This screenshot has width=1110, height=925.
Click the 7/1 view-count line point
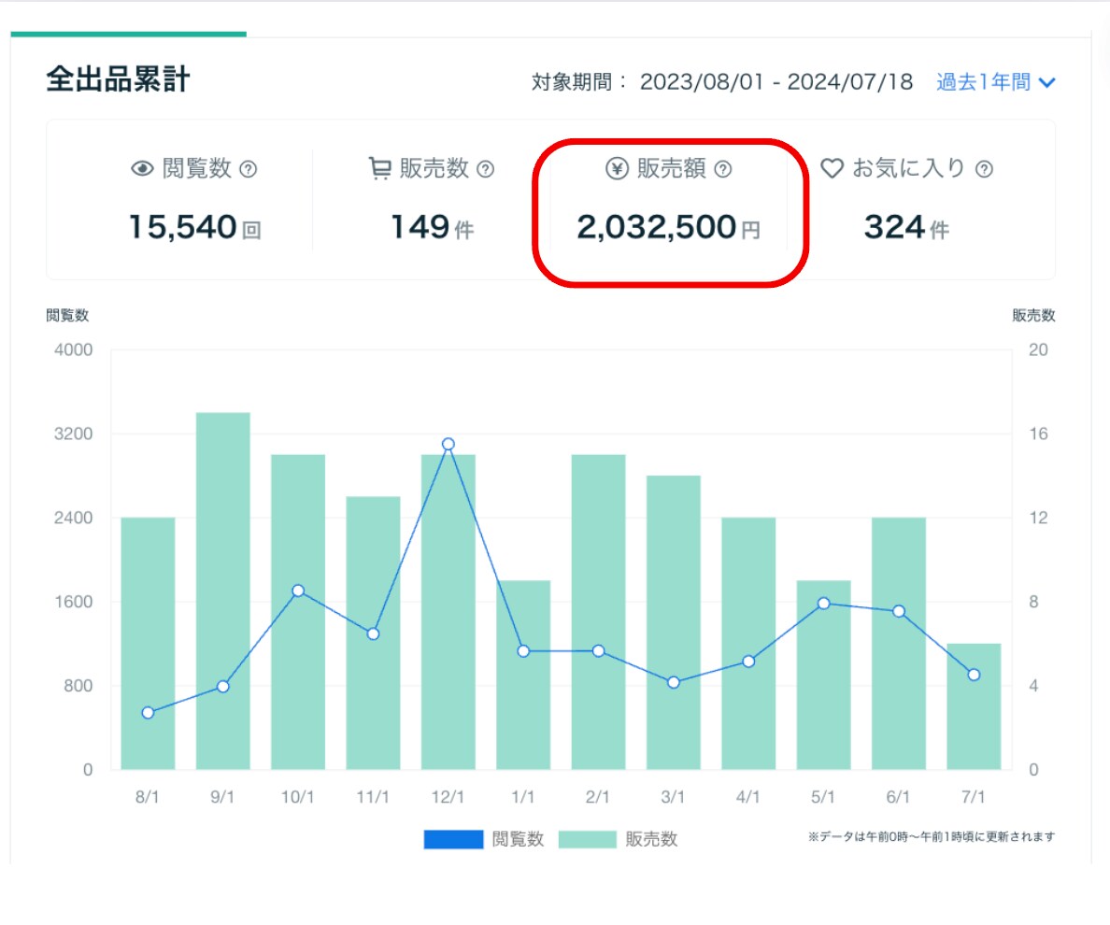(974, 675)
